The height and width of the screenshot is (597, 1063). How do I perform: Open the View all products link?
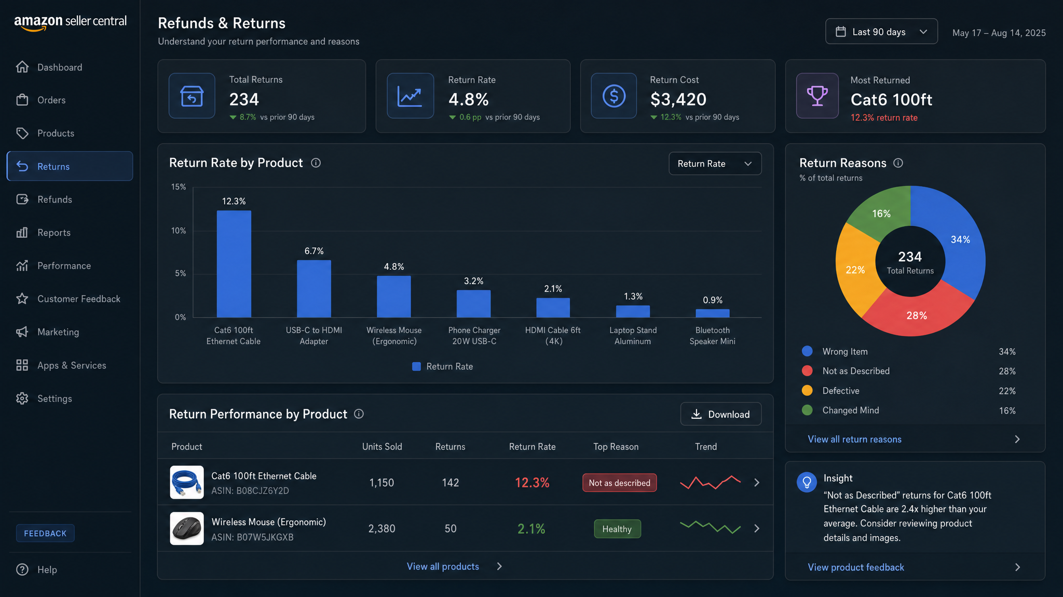443,566
